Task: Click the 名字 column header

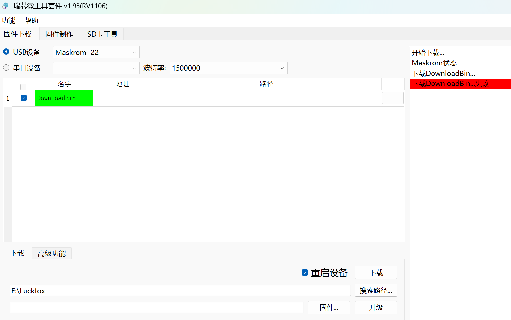Action: 64,84
